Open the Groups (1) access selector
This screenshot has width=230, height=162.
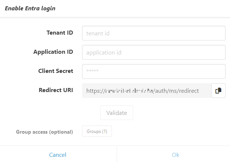[x=97, y=131]
